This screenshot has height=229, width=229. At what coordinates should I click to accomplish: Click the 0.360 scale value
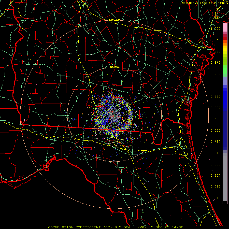pyautogui.click(x=216, y=164)
